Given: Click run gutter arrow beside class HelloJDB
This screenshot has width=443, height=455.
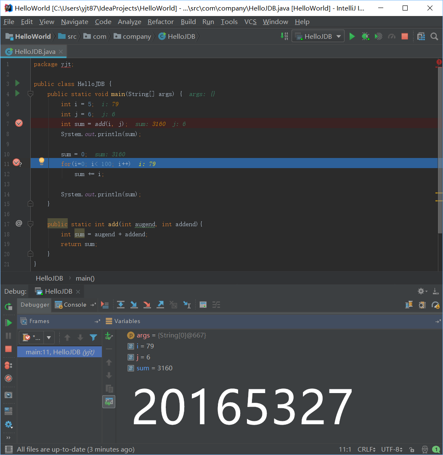Looking at the screenshot, I should point(17,83).
